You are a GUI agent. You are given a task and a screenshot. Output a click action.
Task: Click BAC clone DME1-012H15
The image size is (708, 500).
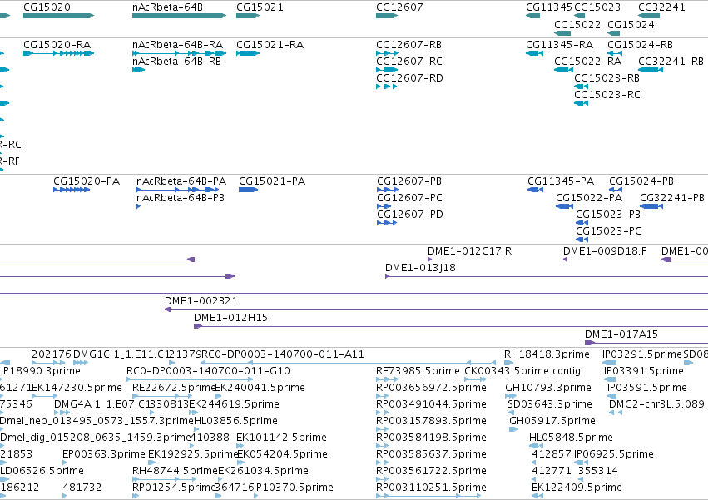pos(451,327)
